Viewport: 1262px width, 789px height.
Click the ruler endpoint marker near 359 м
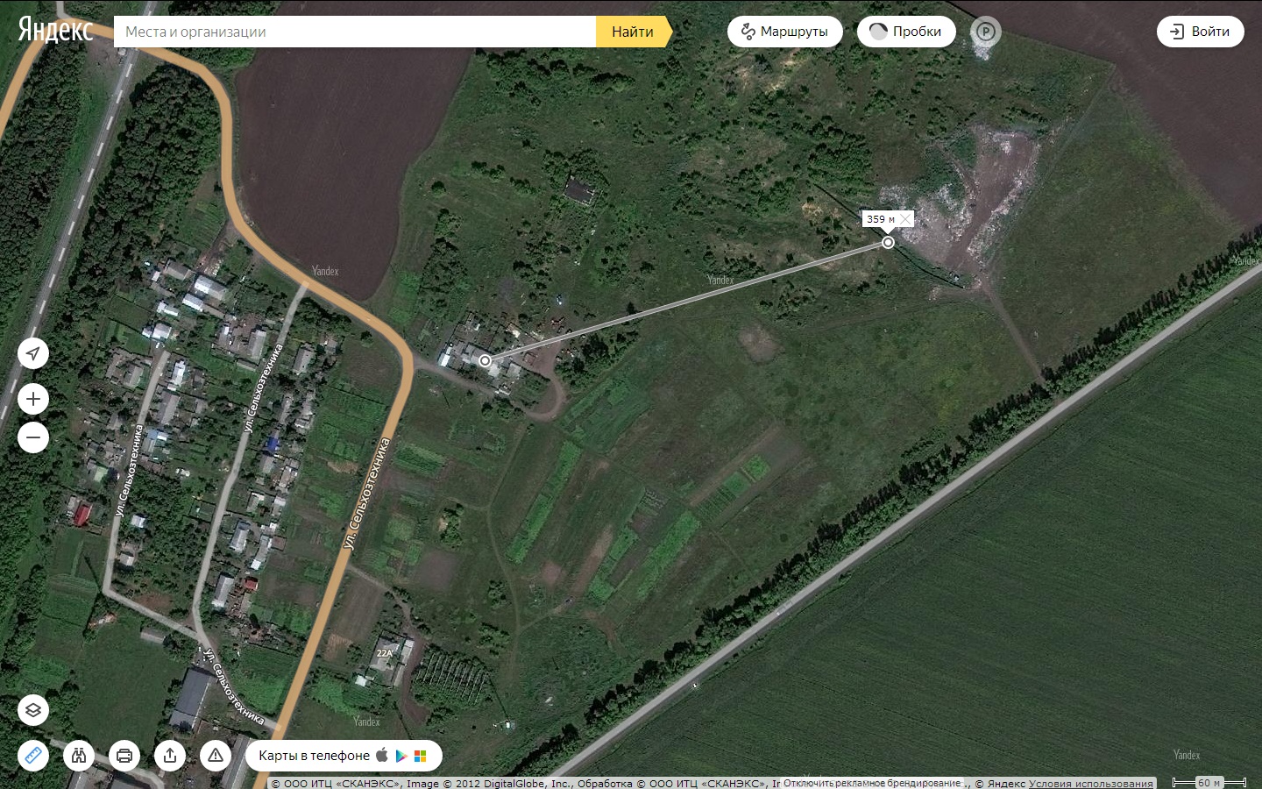(888, 242)
